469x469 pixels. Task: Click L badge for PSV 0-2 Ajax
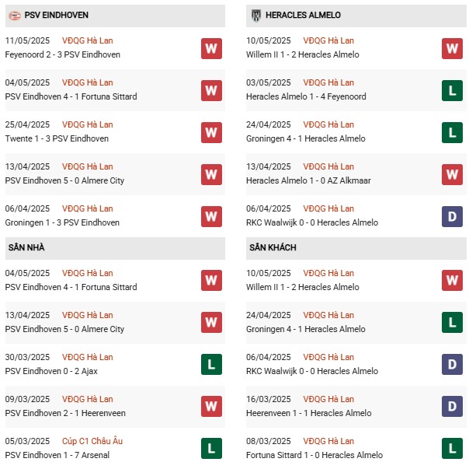coord(211,365)
